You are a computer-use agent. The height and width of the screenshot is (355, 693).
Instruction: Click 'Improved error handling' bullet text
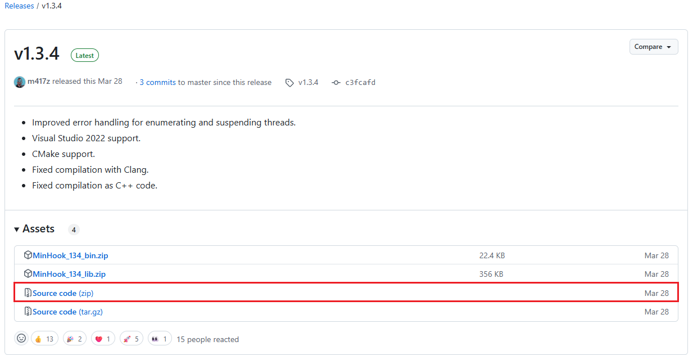click(x=164, y=122)
